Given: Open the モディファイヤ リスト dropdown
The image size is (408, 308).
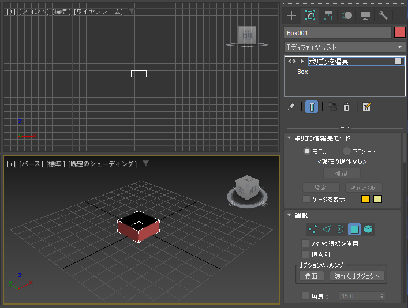Looking at the screenshot, I should point(345,47).
